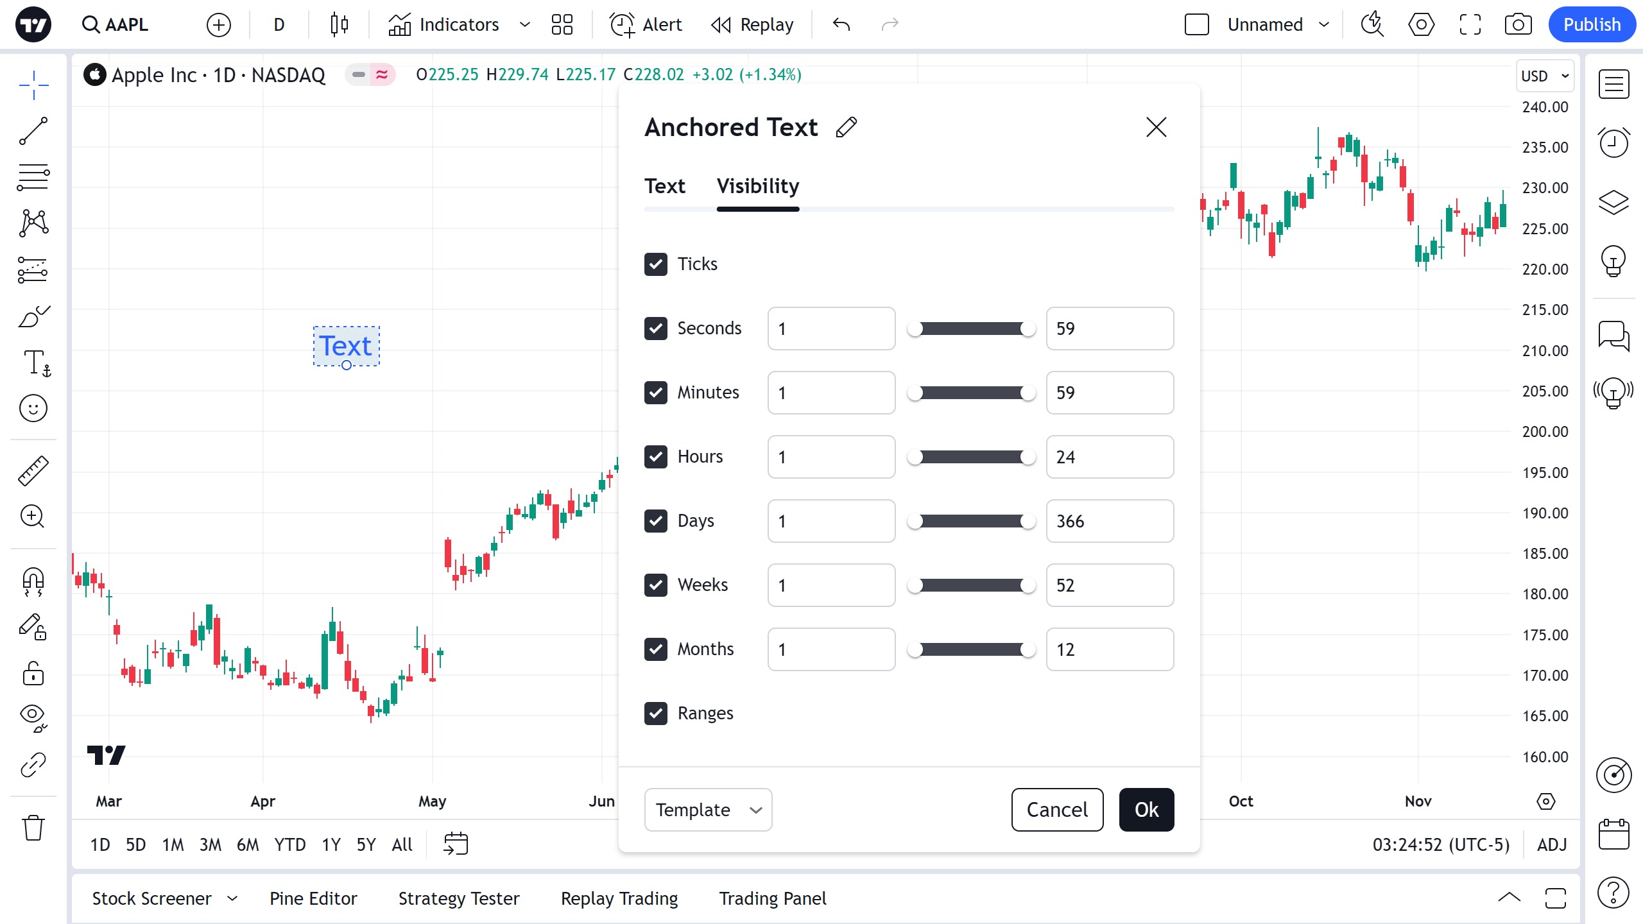
Task: Select the trend line drawing tool
Action: (33, 131)
